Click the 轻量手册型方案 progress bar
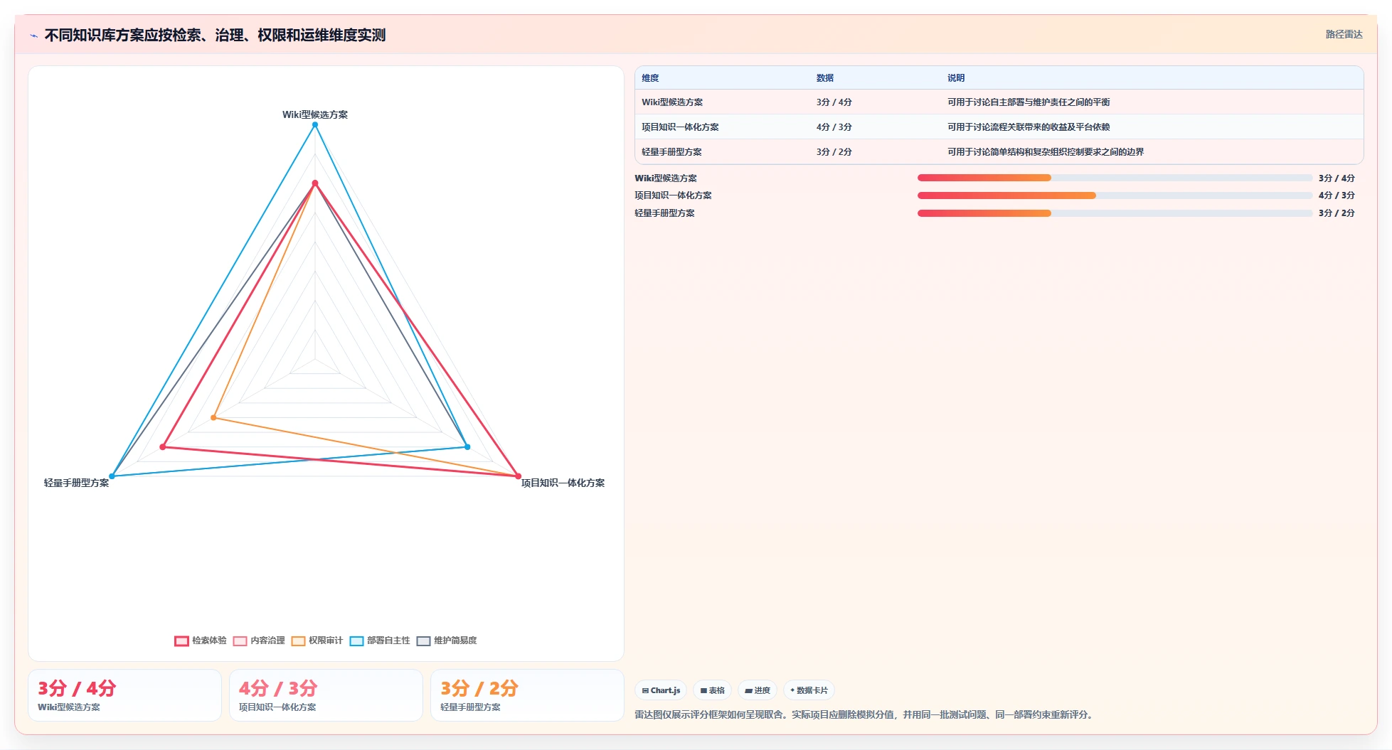The width and height of the screenshot is (1392, 750). point(1115,213)
